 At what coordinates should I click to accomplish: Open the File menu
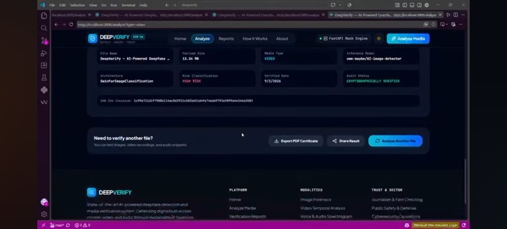pyautogui.click(x=52, y=5)
